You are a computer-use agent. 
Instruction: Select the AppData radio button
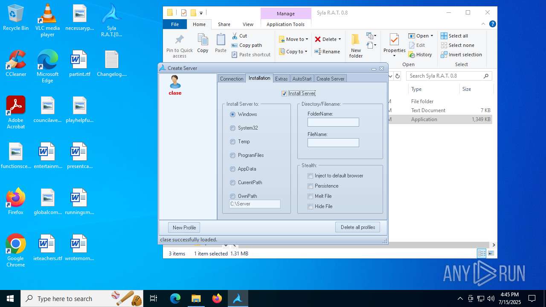tap(232, 169)
